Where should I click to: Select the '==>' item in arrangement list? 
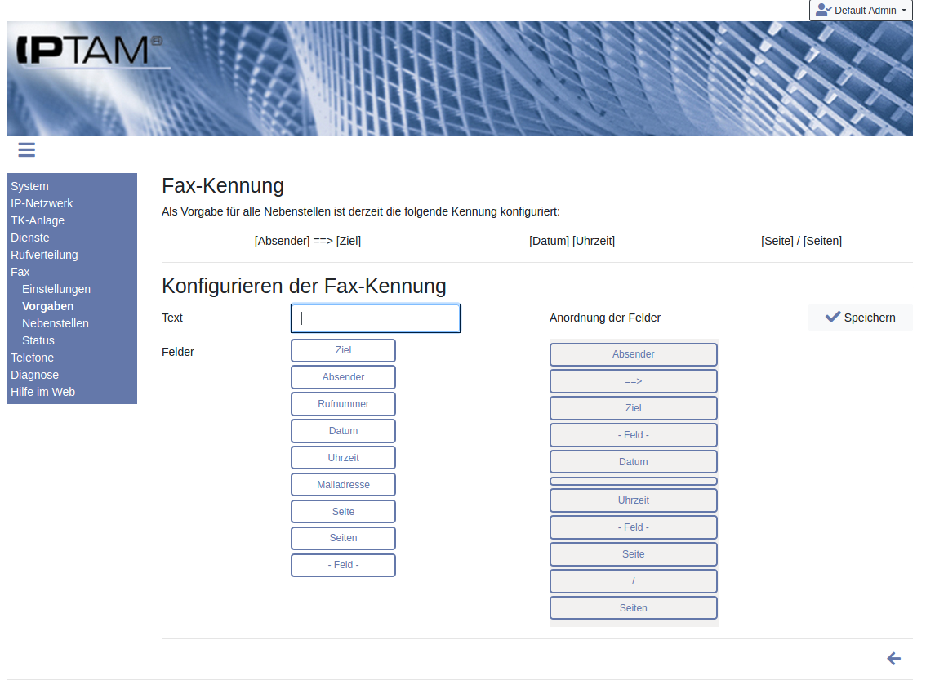(633, 381)
